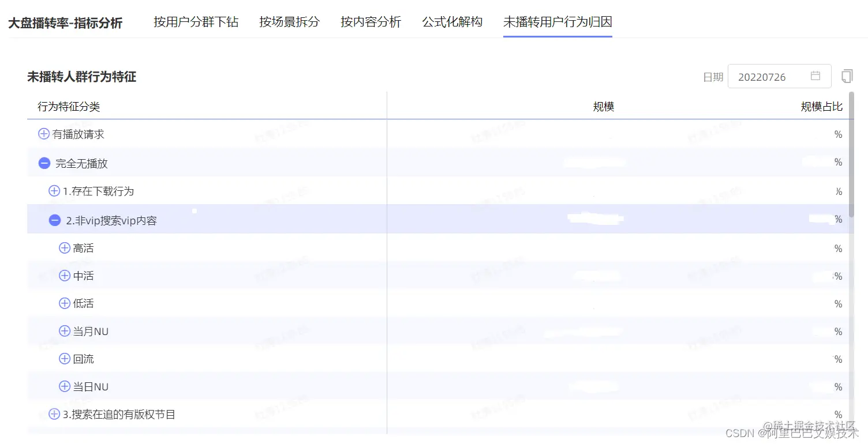The height and width of the screenshot is (444, 868).
Task: Click the 规模 column header
Action: [604, 107]
